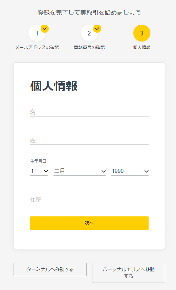Screen dimensions: 176x290
Task: Click the 電話番号の確認 step label
Action: point(89,48)
